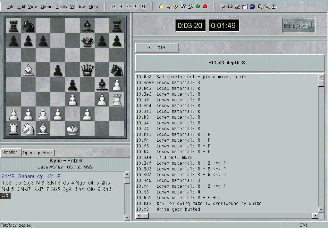Open the Tools menu
Viewport: 328px width, 228px height.
61,6
